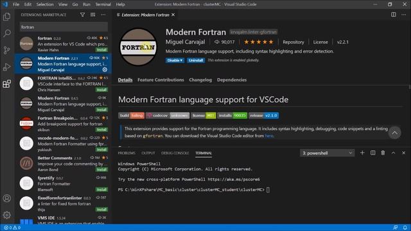Open the Manage gear icon
Viewport: 411px width, 231px height.
pos(7,215)
